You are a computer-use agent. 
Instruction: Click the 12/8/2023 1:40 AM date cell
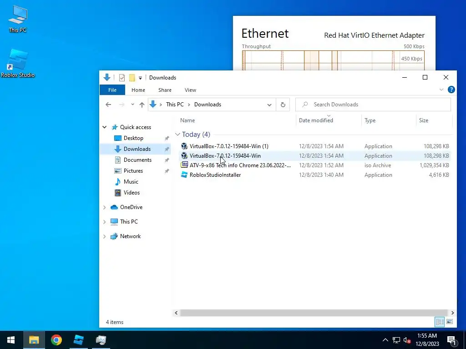[321, 175]
